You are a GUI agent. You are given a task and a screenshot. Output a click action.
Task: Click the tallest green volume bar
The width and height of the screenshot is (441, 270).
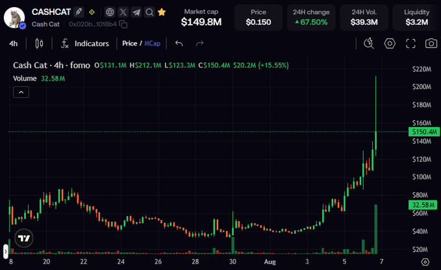pyautogui.click(x=376, y=229)
